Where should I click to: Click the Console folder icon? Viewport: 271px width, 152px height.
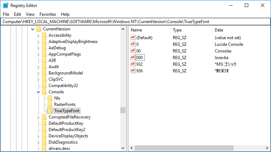[44, 92]
